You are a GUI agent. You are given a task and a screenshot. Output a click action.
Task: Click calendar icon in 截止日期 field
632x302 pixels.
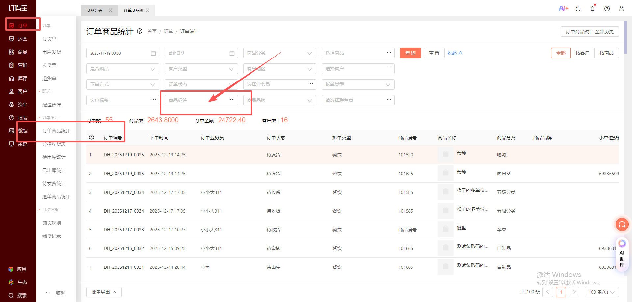(x=232, y=53)
